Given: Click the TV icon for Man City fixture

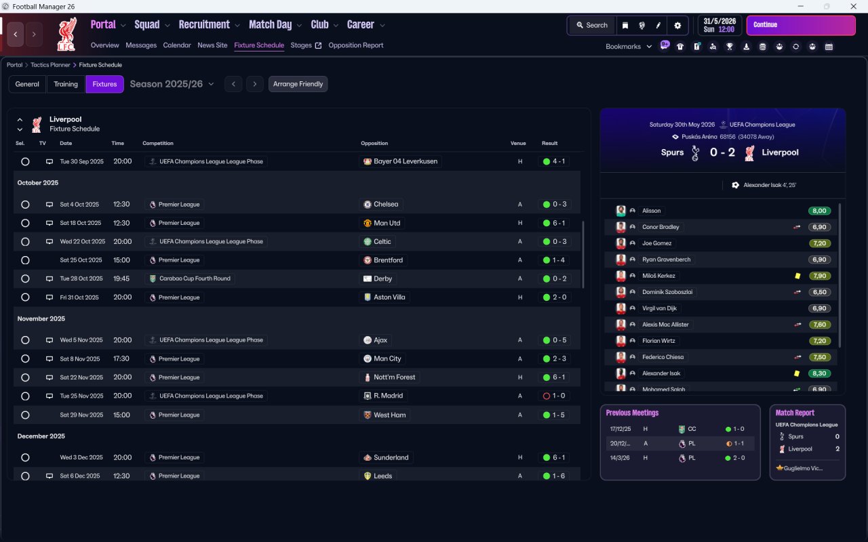Looking at the screenshot, I should tap(49, 359).
